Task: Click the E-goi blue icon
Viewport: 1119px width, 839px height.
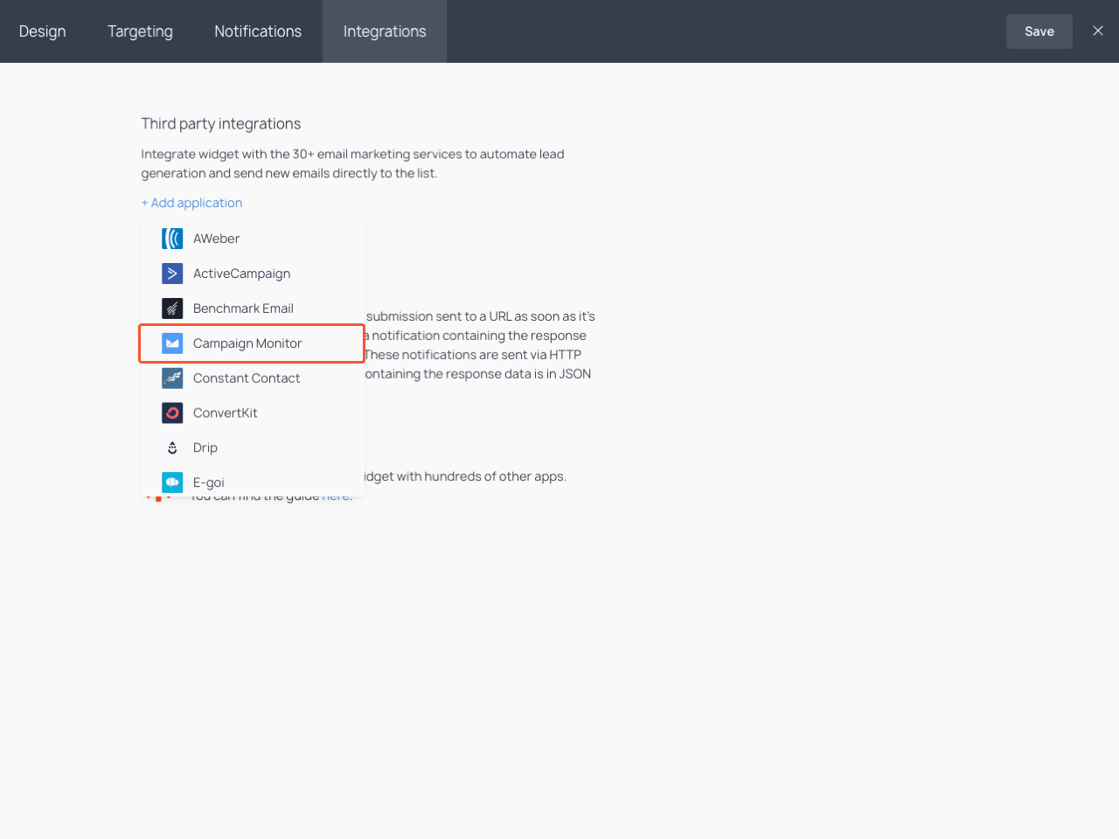Action: click(172, 482)
